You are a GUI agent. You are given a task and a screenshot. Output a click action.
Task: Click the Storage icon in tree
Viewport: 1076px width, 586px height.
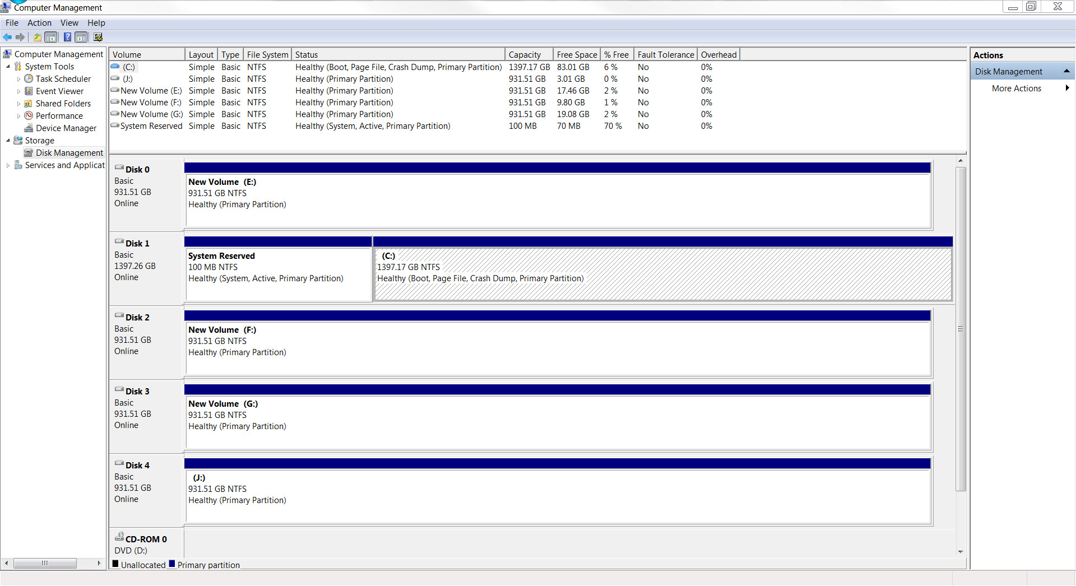coord(18,141)
